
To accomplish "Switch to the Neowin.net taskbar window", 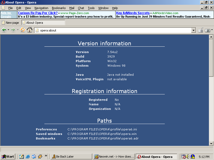I will click(x=114, y=157).
